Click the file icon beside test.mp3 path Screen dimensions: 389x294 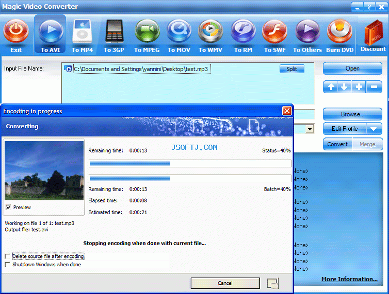click(x=68, y=68)
